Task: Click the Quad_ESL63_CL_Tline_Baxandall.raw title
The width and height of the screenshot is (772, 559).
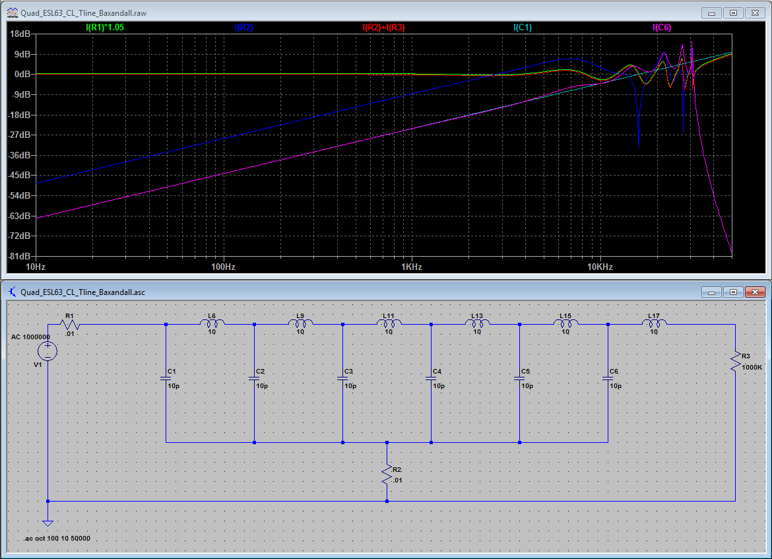Action: tap(84, 13)
